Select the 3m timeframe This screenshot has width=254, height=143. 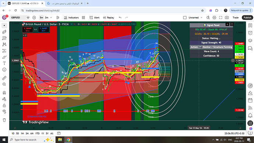47,18
